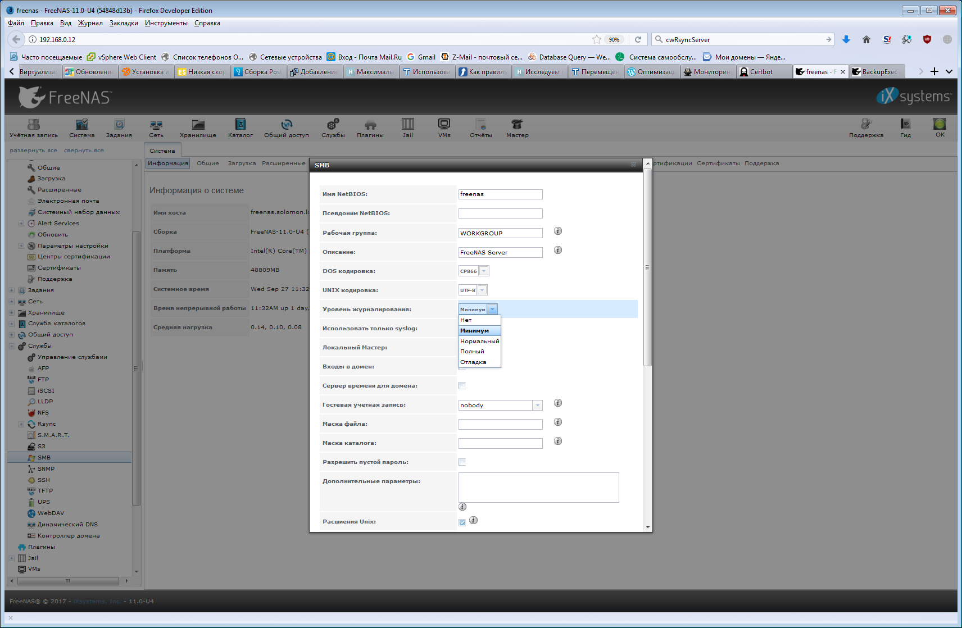Open the VMs toolbar icon
This screenshot has width=962, height=628.
pyautogui.click(x=444, y=128)
